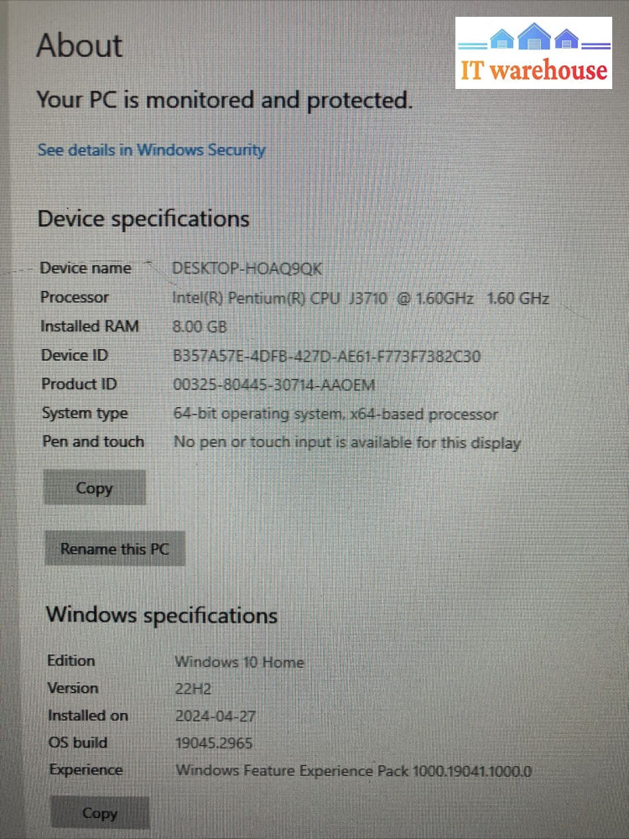Click the Device specifications heading
The height and width of the screenshot is (839, 629).
coord(143,219)
